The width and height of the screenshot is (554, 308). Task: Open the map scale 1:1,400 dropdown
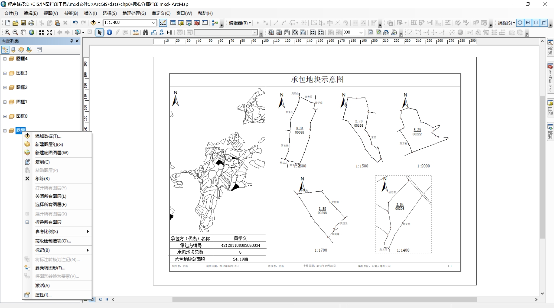pyautogui.click(x=154, y=23)
